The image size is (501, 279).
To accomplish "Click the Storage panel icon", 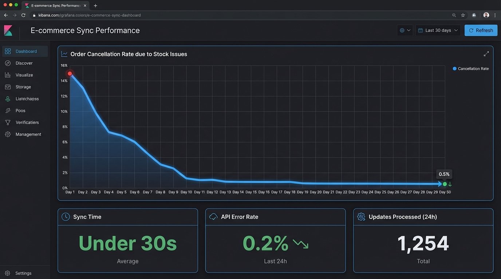I will tap(8, 87).
